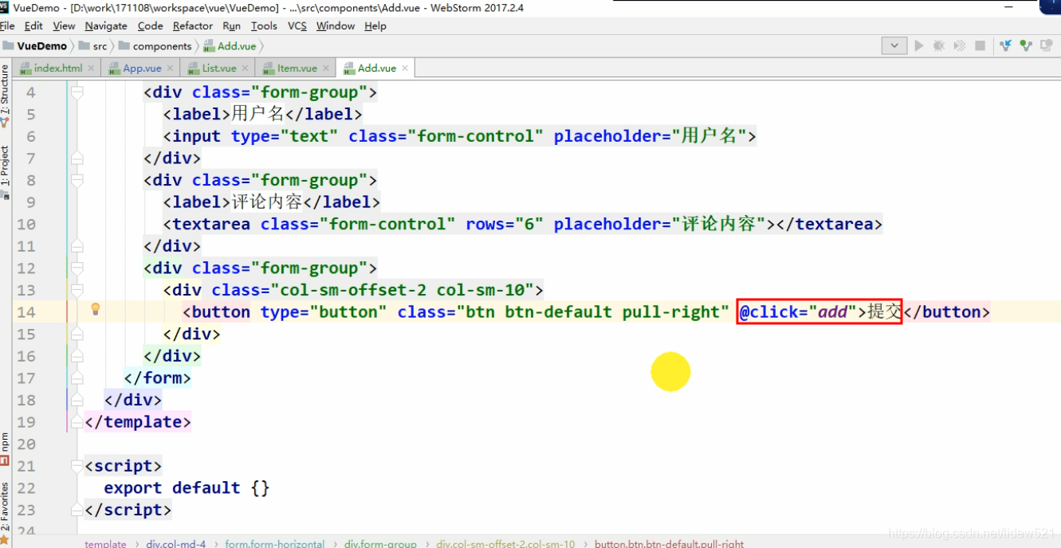This screenshot has width=1061, height=548.
Task: Click the Run with Coverage icon
Action: pos(960,46)
